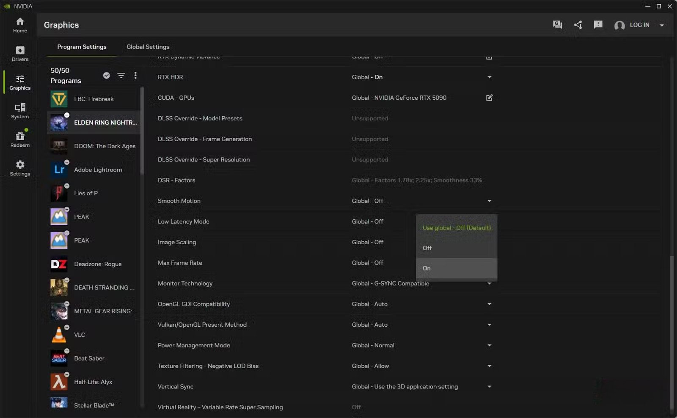This screenshot has height=418, width=677.
Task: Open the bug report icon in the top bar
Action: [598, 25]
